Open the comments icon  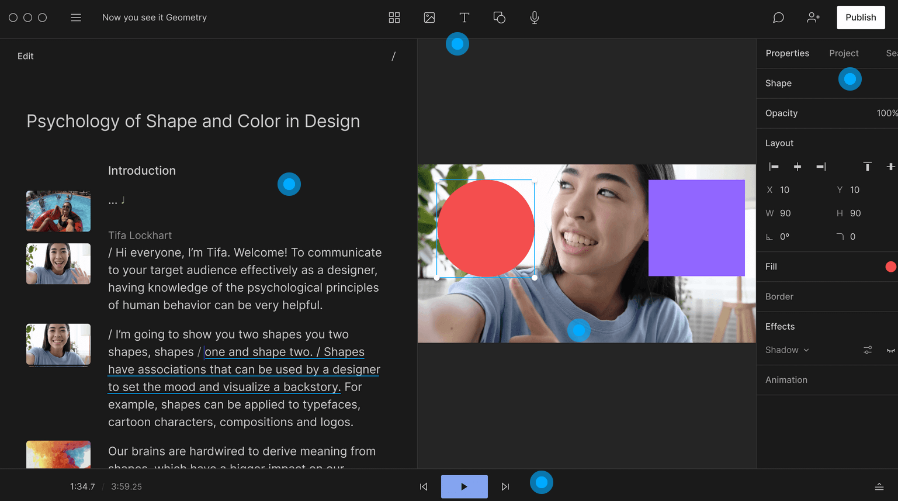[x=778, y=18]
